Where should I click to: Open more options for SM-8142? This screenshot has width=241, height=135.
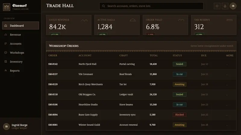(x=227, y=64)
